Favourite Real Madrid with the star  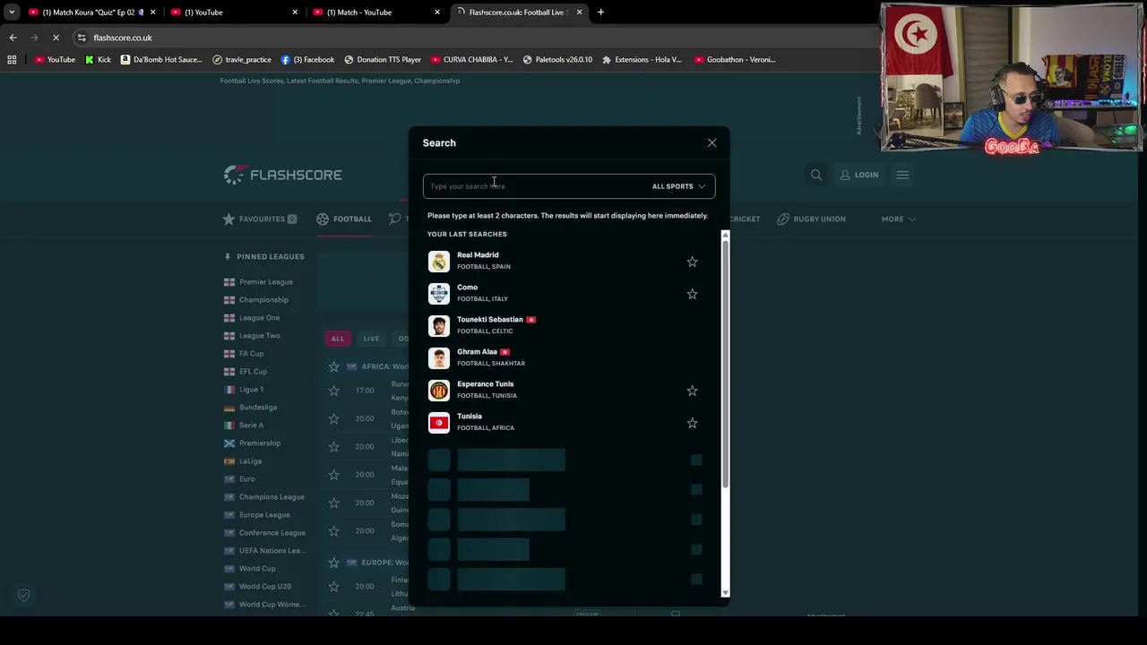[692, 262]
